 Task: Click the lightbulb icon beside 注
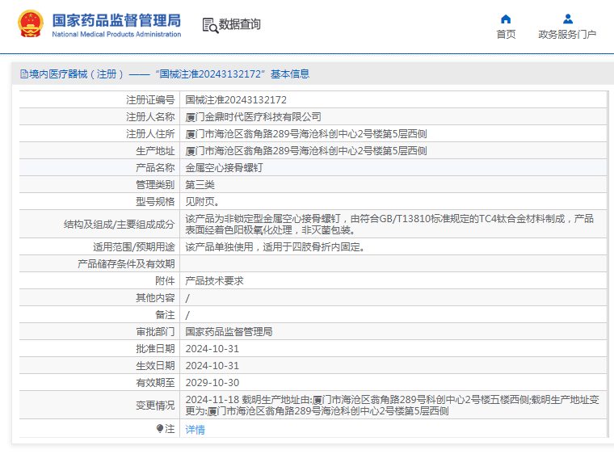(160, 428)
